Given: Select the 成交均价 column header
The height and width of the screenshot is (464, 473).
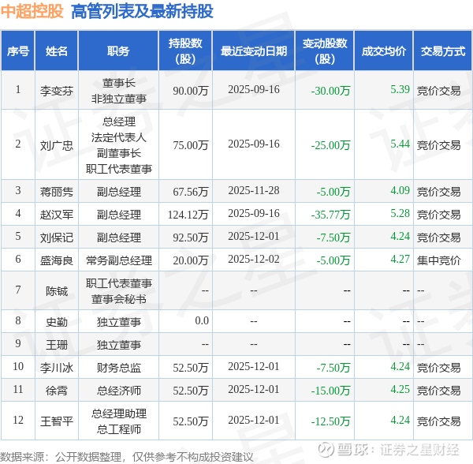Looking at the screenshot, I should (383, 51).
